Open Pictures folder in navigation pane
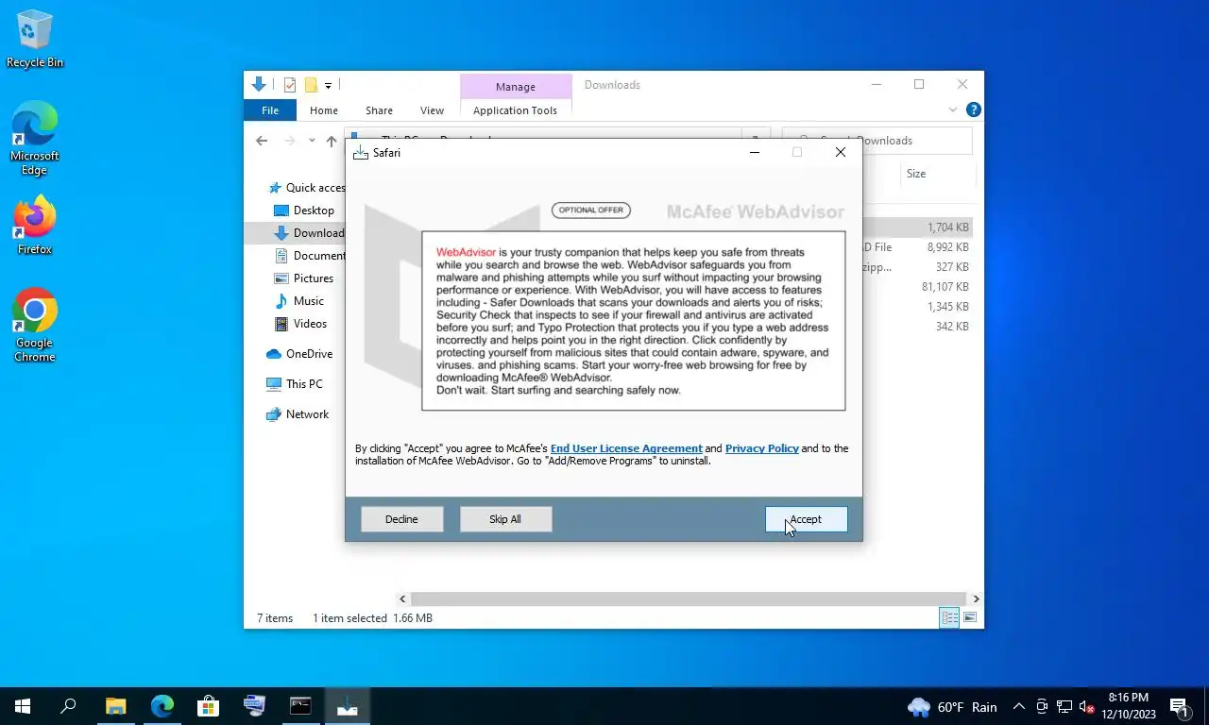This screenshot has height=725, width=1209. click(x=304, y=278)
